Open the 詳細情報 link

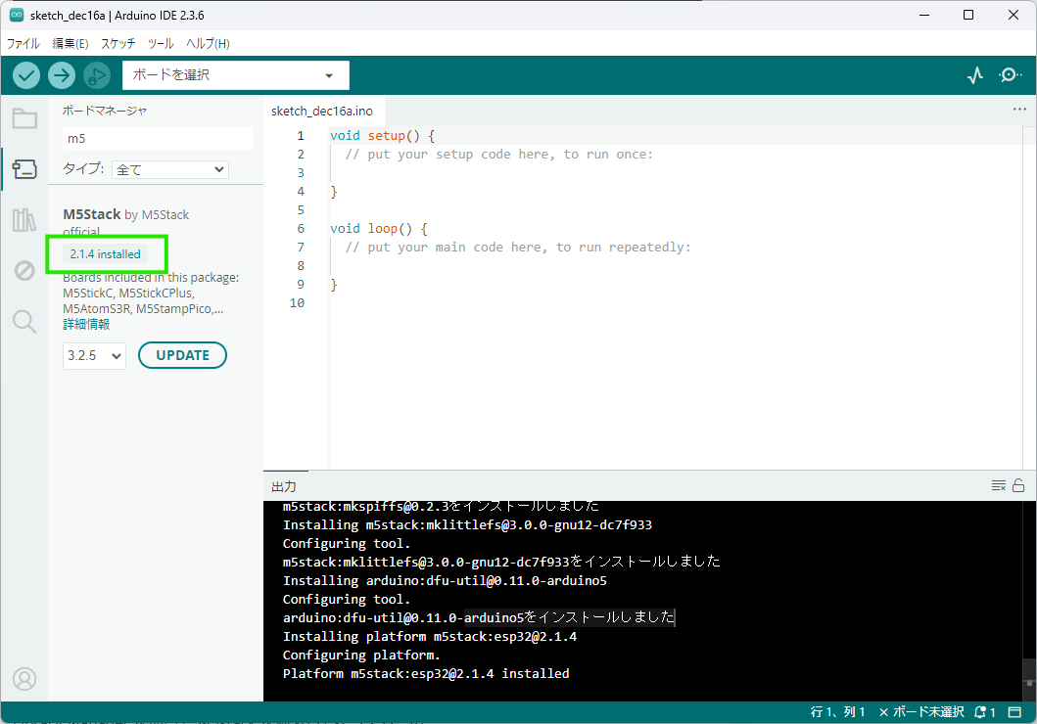pos(86,325)
